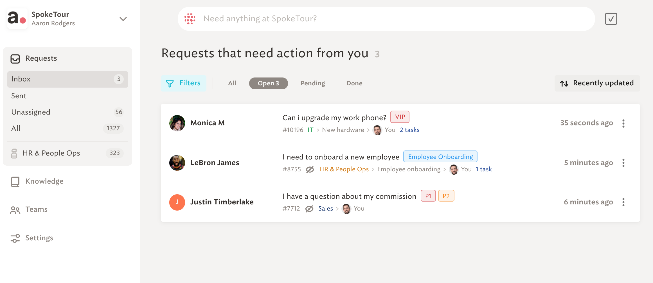Open Knowledge via its book icon
653x283 pixels.
click(x=15, y=182)
